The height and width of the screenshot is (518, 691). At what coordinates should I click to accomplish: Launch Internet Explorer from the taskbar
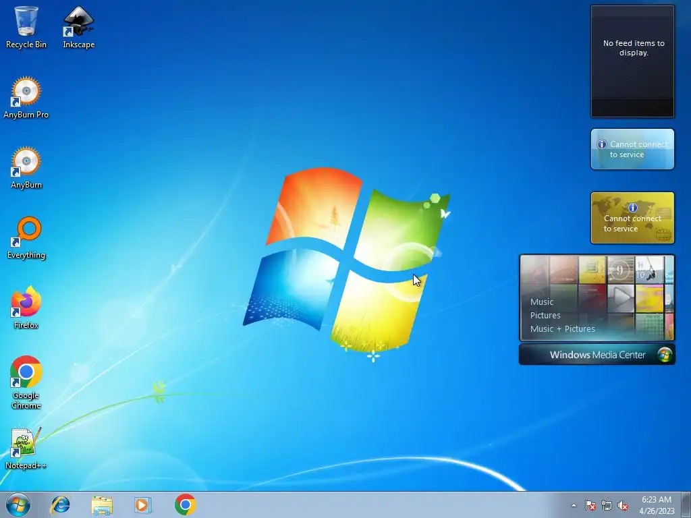coord(60,505)
